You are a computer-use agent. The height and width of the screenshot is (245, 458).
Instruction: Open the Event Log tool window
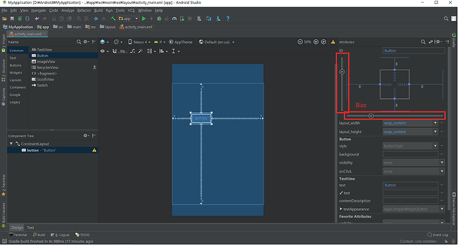point(438,235)
